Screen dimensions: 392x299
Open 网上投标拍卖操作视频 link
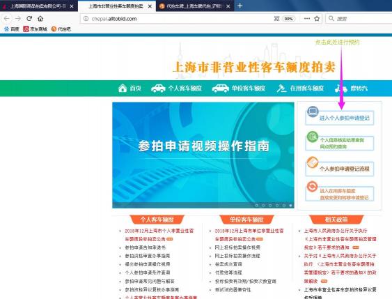(237, 247)
